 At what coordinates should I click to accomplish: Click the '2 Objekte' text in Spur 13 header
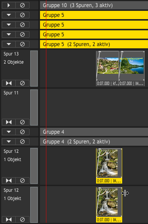tap(14, 62)
